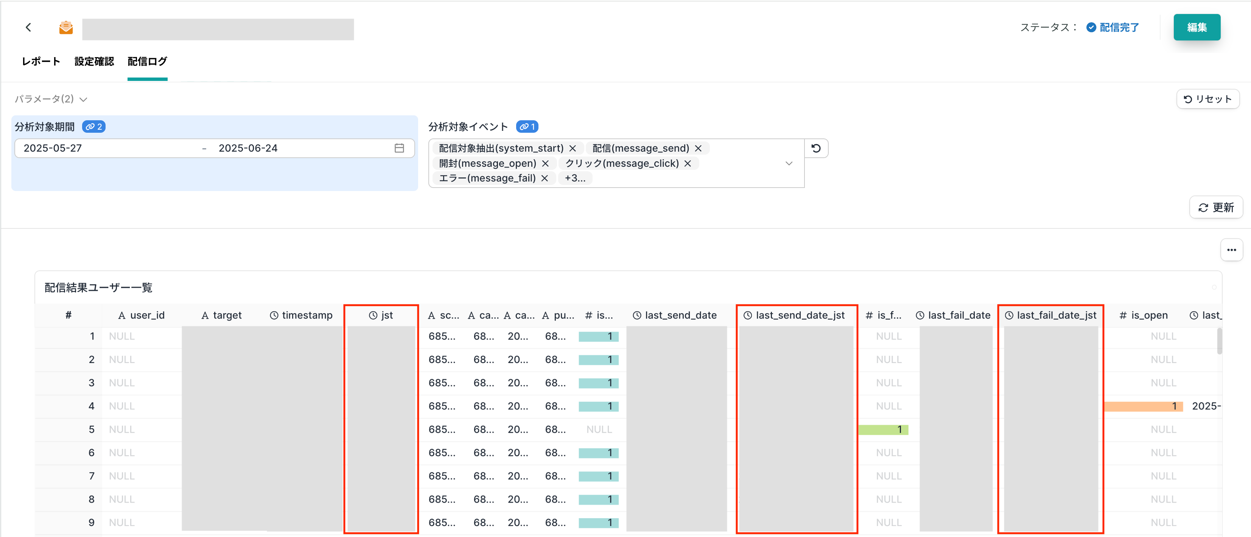Remove the 開封(message_open) event tag
This screenshot has width=1251, height=537.
[x=545, y=163]
